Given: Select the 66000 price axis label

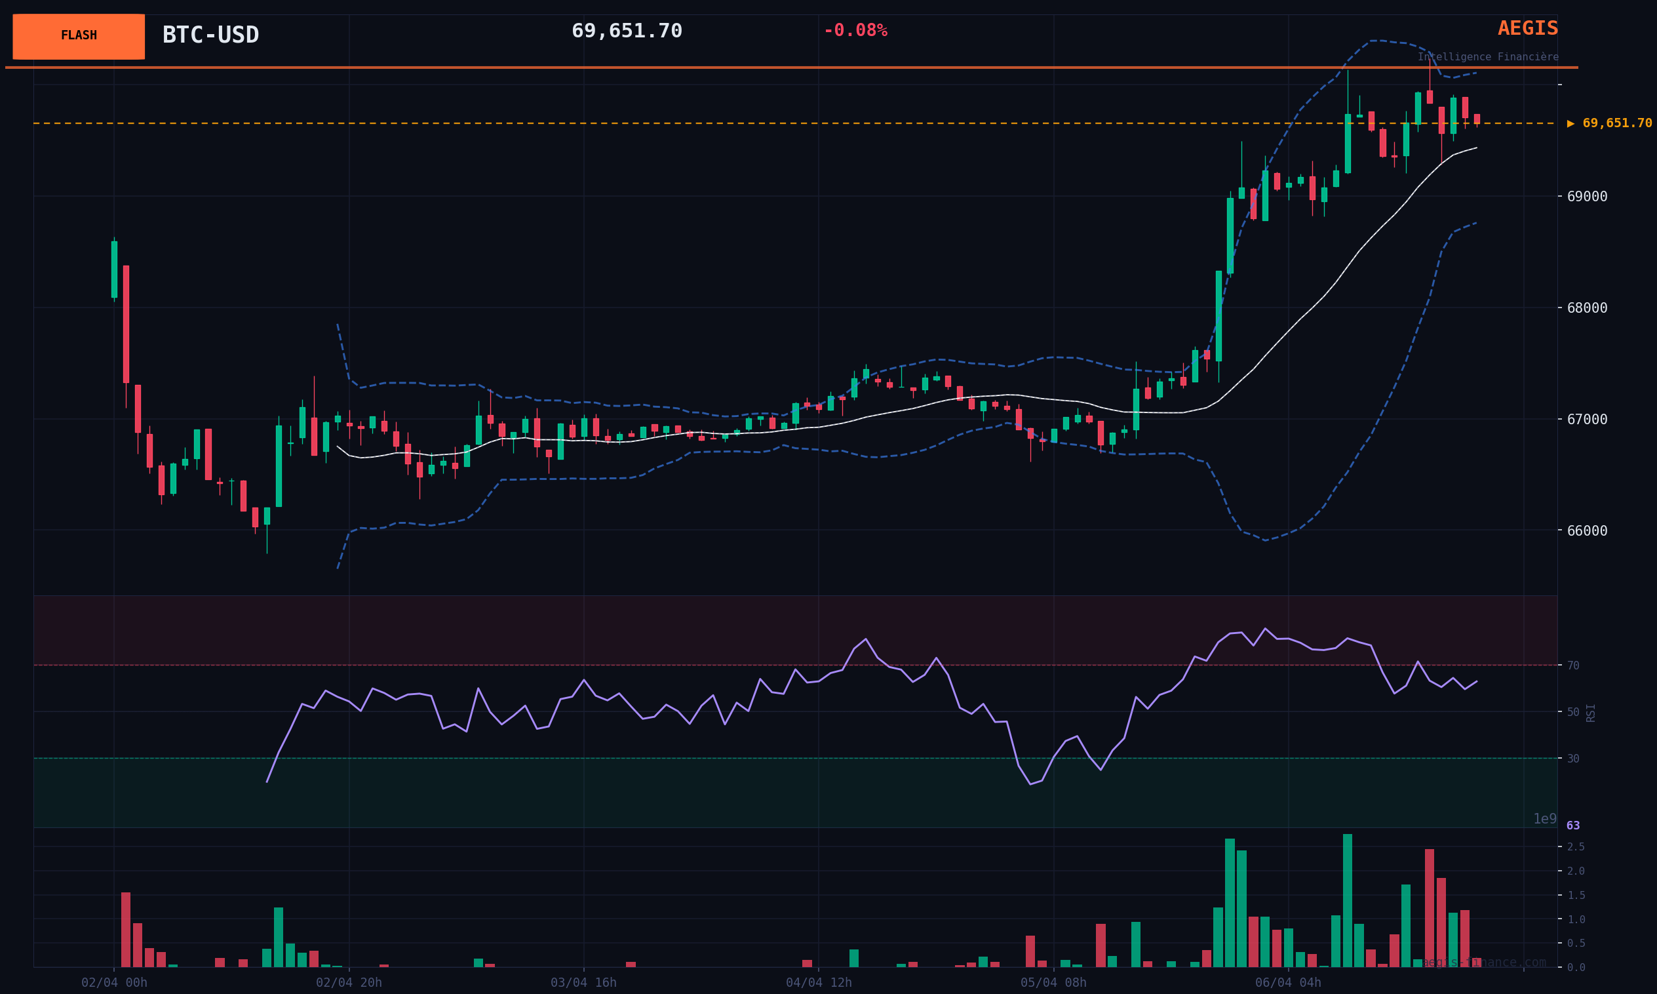Looking at the screenshot, I should click(x=1587, y=530).
